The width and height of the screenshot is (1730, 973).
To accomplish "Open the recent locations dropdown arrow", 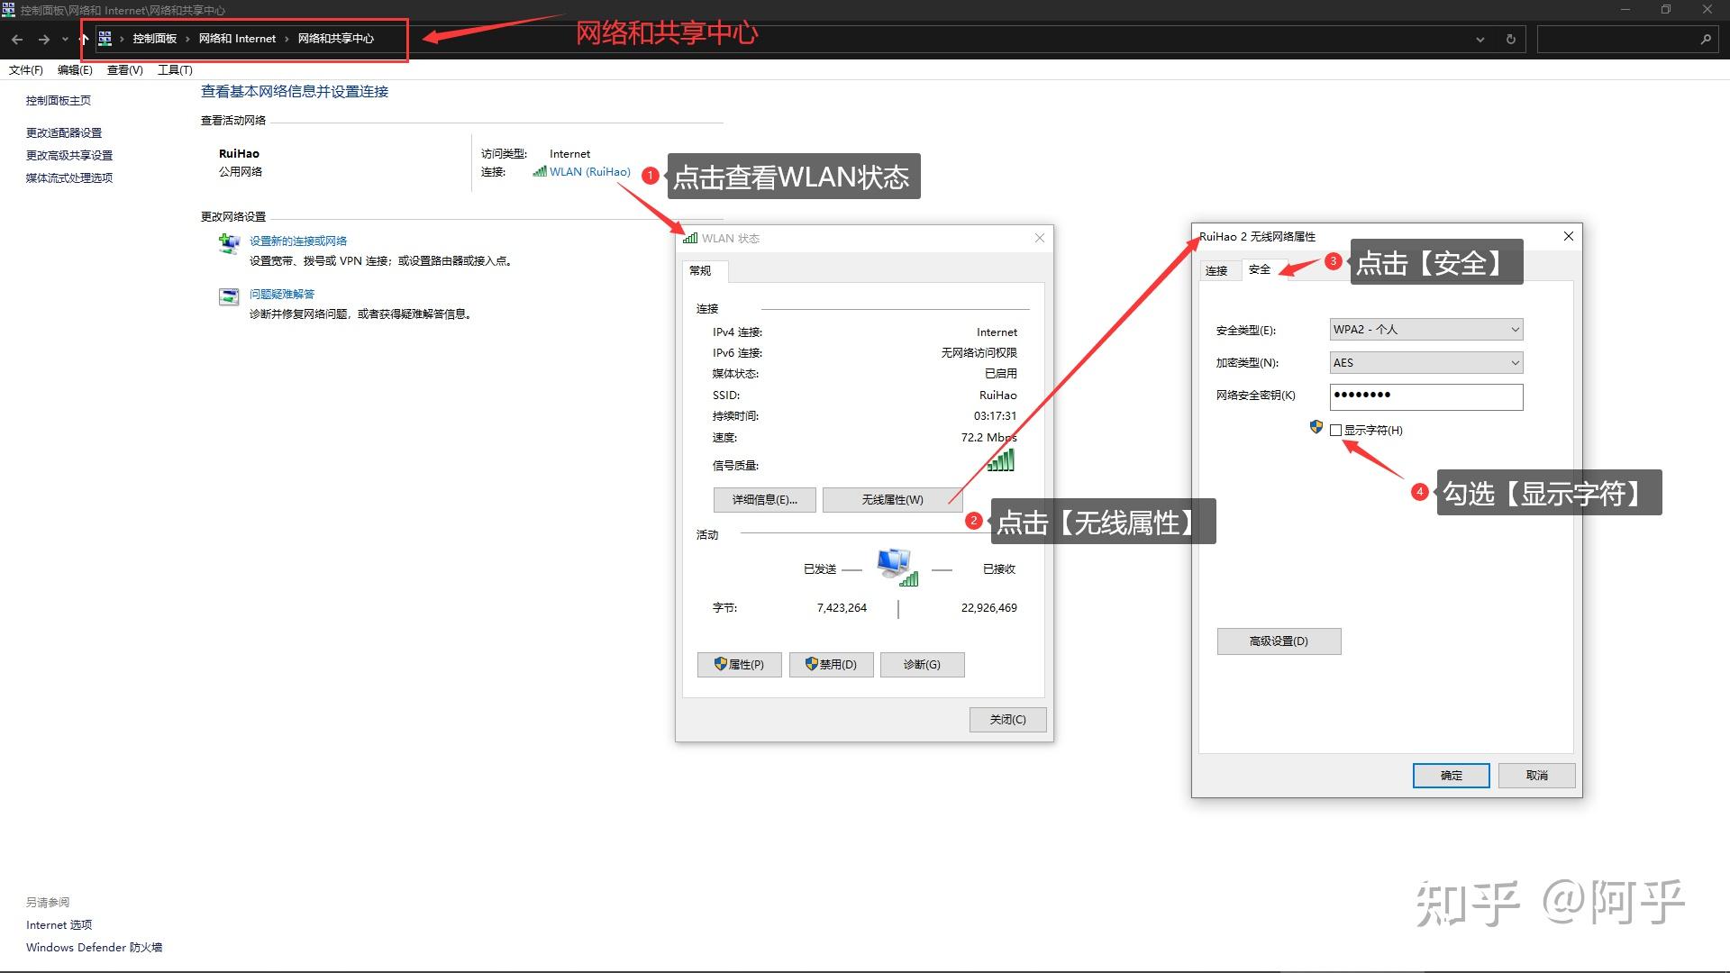I will (65, 39).
